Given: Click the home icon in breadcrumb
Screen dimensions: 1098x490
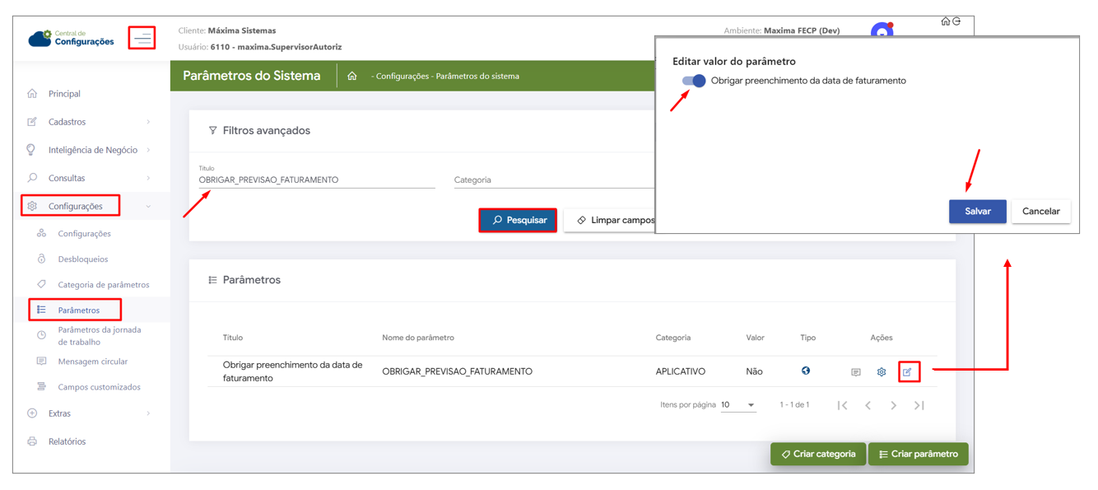Looking at the screenshot, I should pos(352,76).
